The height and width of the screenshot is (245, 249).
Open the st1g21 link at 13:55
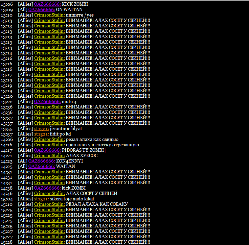click(42, 129)
